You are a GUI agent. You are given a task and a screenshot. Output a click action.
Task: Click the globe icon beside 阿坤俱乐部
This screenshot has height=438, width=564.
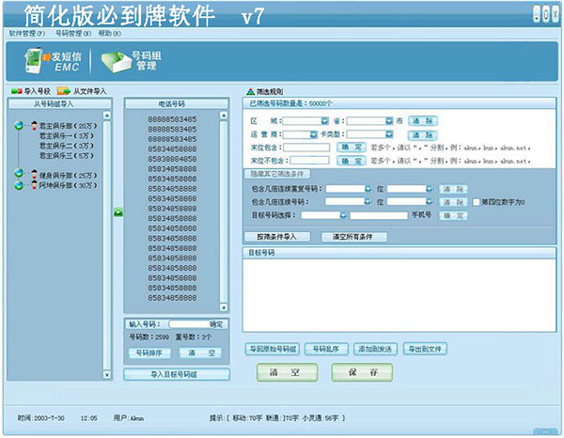(x=19, y=185)
